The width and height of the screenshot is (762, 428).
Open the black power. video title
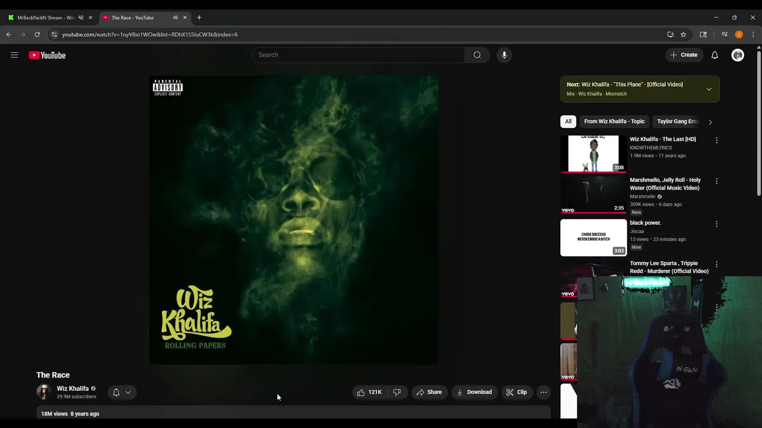pyautogui.click(x=645, y=223)
